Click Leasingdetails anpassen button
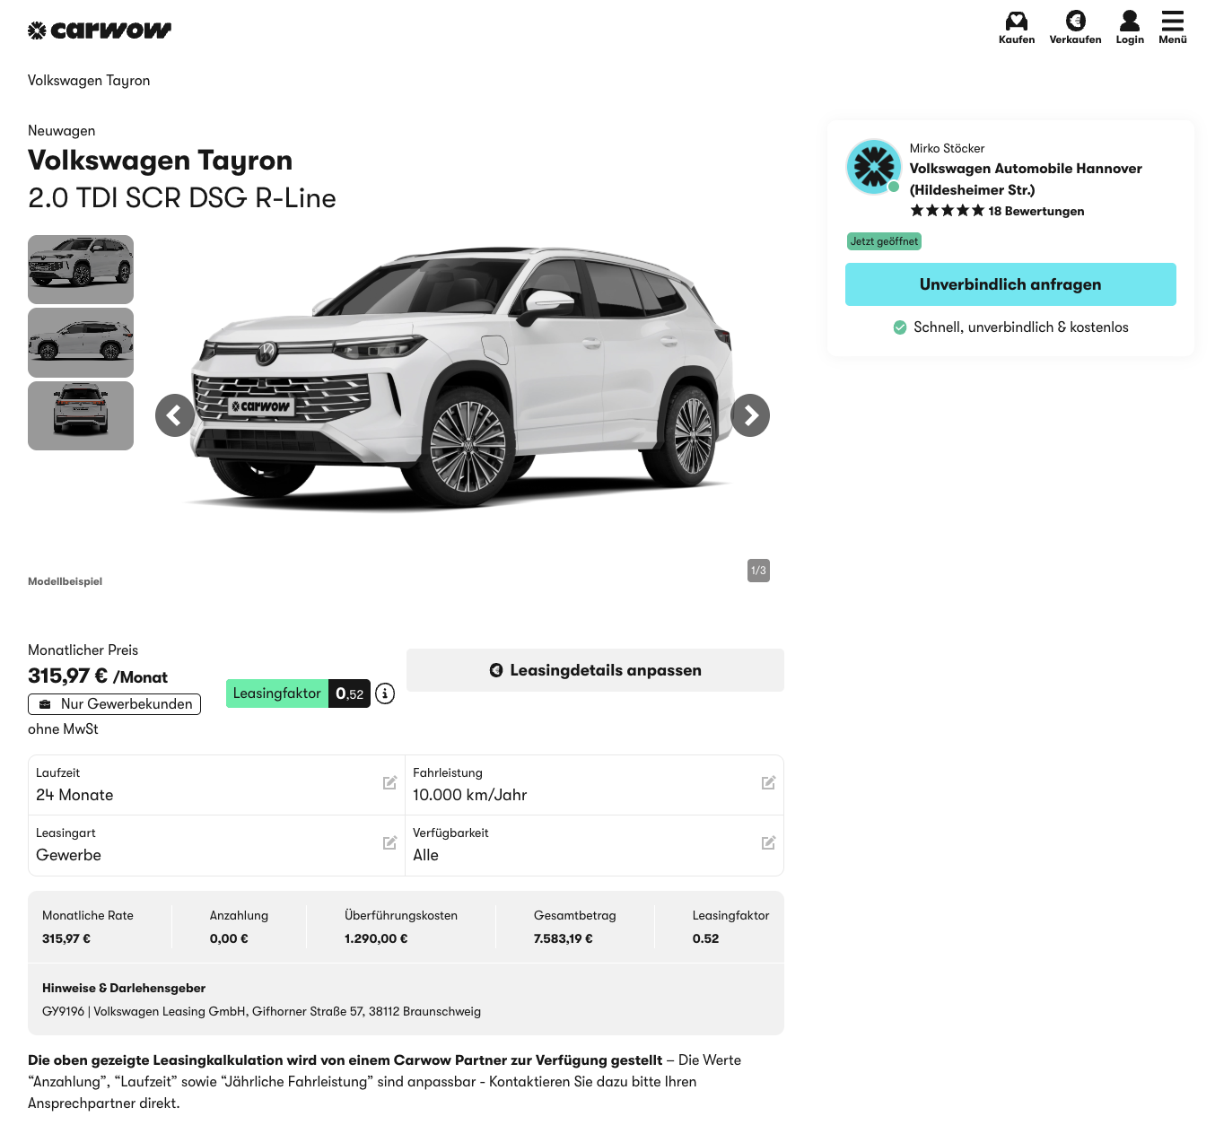Image resolution: width=1215 pixels, height=1125 pixels. point(595,670)
